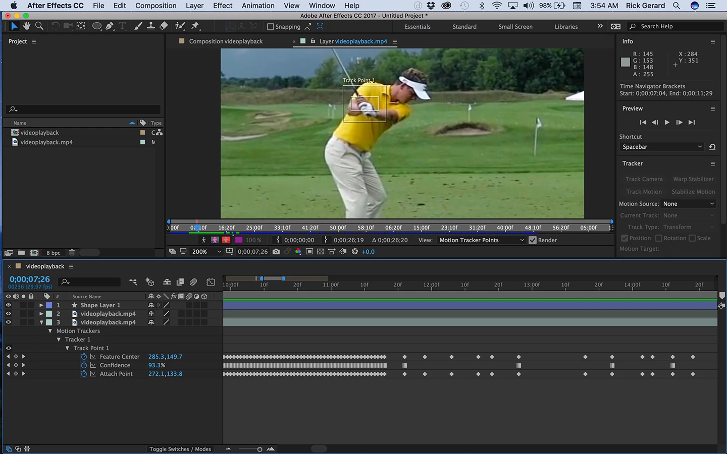
Task: Collapse the Motion Trackers group
Action: pyautogui.click(x=50, y=331)
